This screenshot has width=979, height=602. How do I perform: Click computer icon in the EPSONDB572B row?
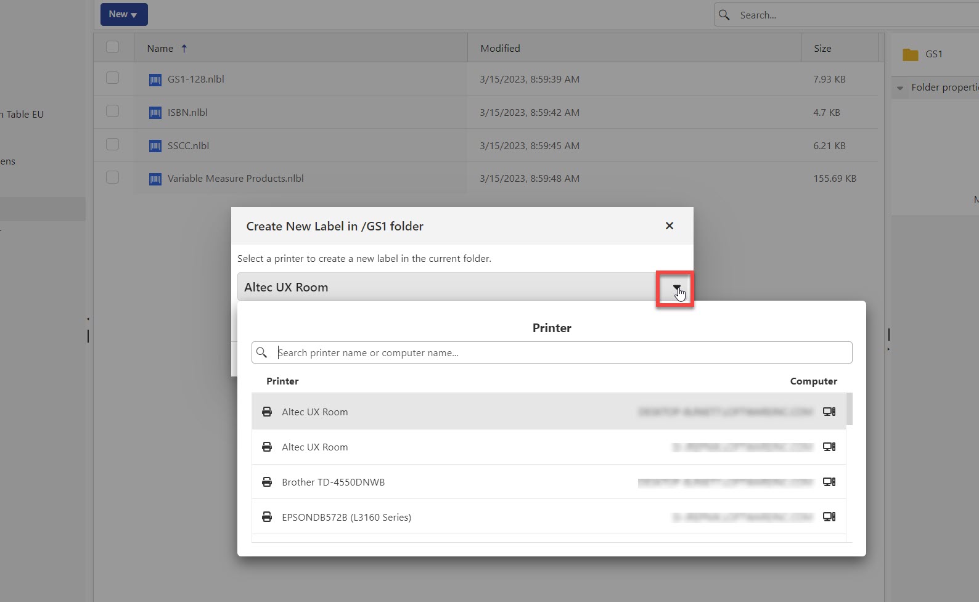tap(829, 517)
